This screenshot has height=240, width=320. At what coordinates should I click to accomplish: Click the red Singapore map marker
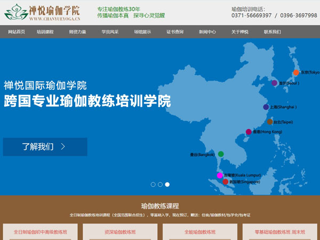(226, 182)
